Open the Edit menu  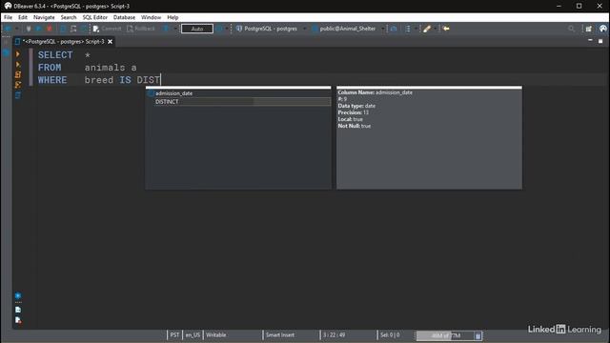point(23,17)
